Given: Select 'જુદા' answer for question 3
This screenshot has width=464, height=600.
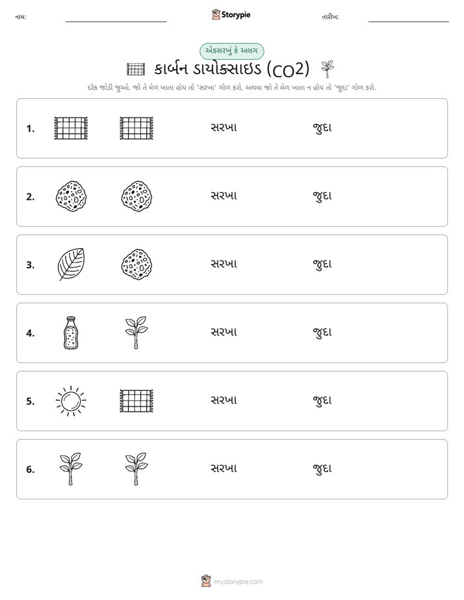Looking at the screenshot, I should click(x=322, y=264).
